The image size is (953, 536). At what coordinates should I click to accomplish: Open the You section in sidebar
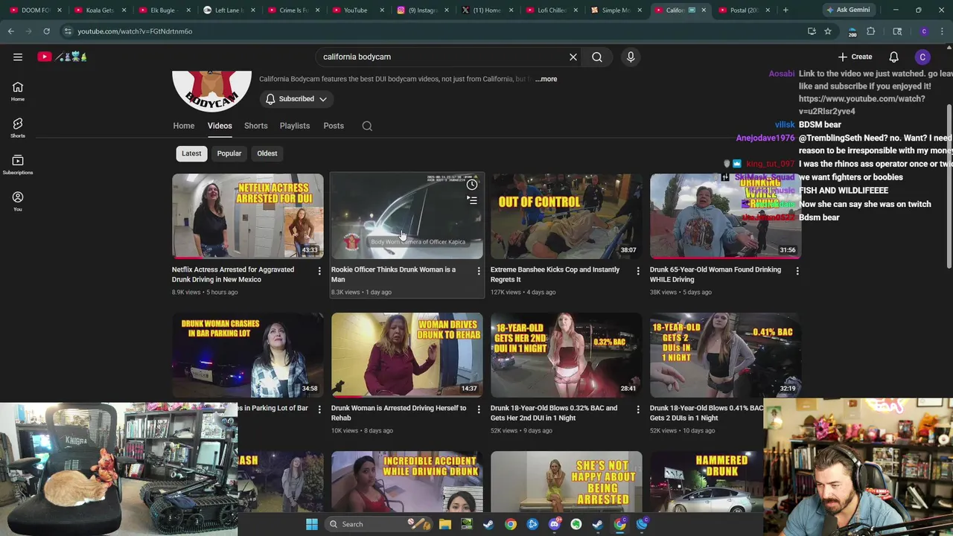pos(18,201)
